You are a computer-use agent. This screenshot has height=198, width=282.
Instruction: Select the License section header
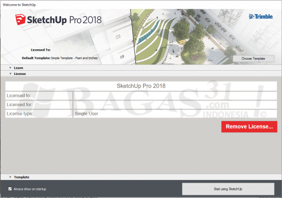click(140, 74)
